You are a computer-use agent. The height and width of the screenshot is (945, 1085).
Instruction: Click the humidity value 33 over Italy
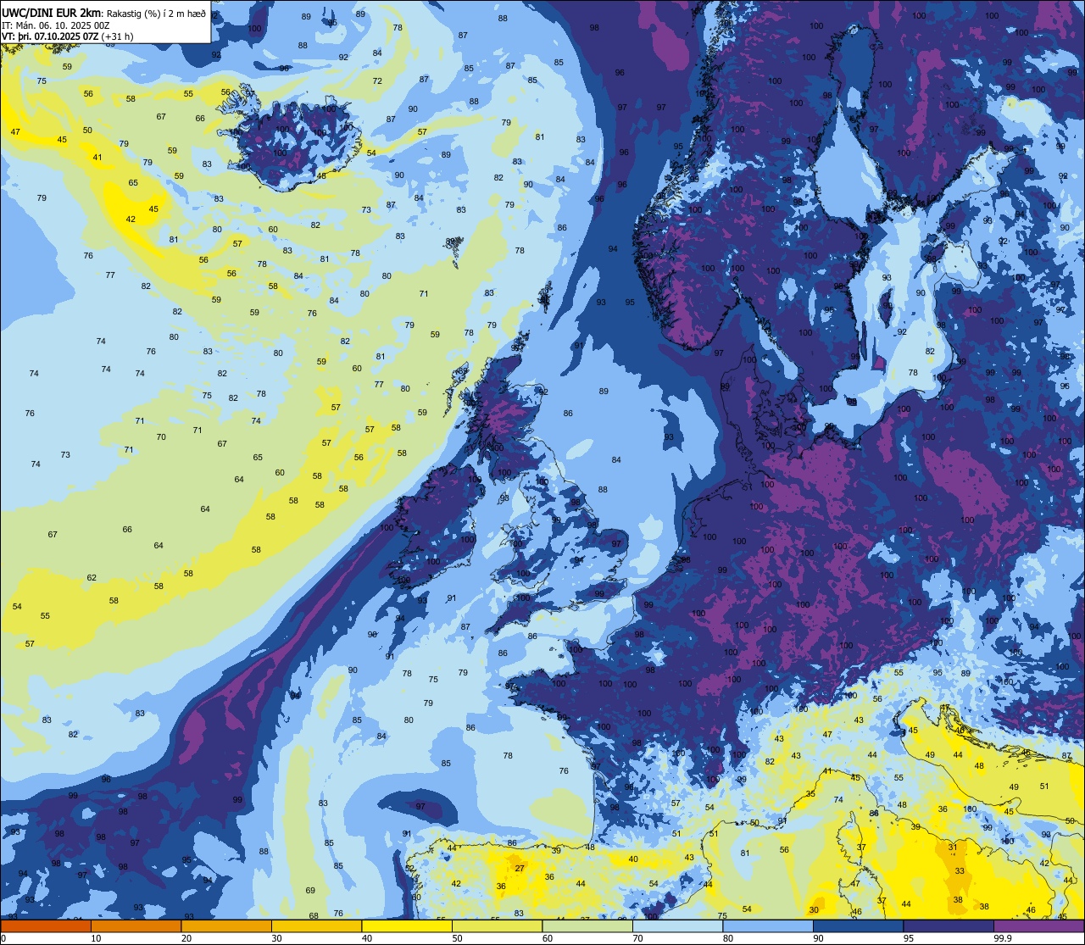[960, 870]
